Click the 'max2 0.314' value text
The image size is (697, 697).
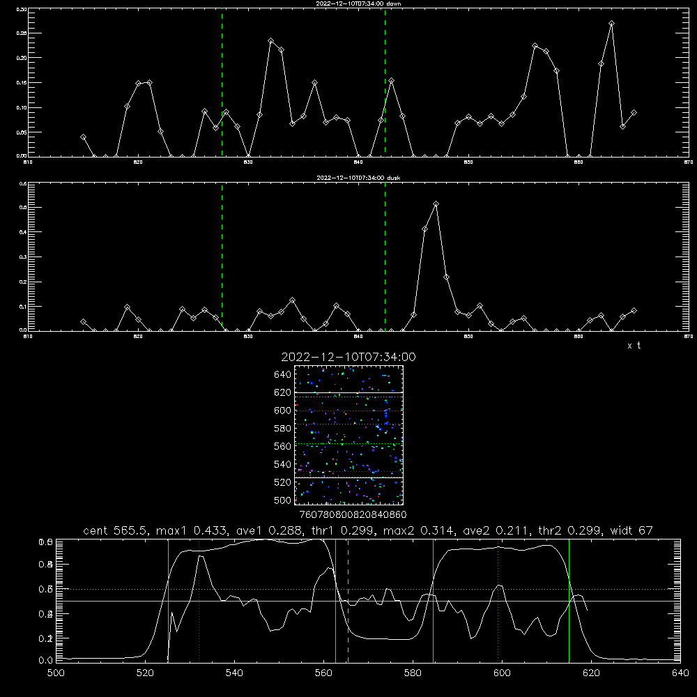(x=419, y=530)
